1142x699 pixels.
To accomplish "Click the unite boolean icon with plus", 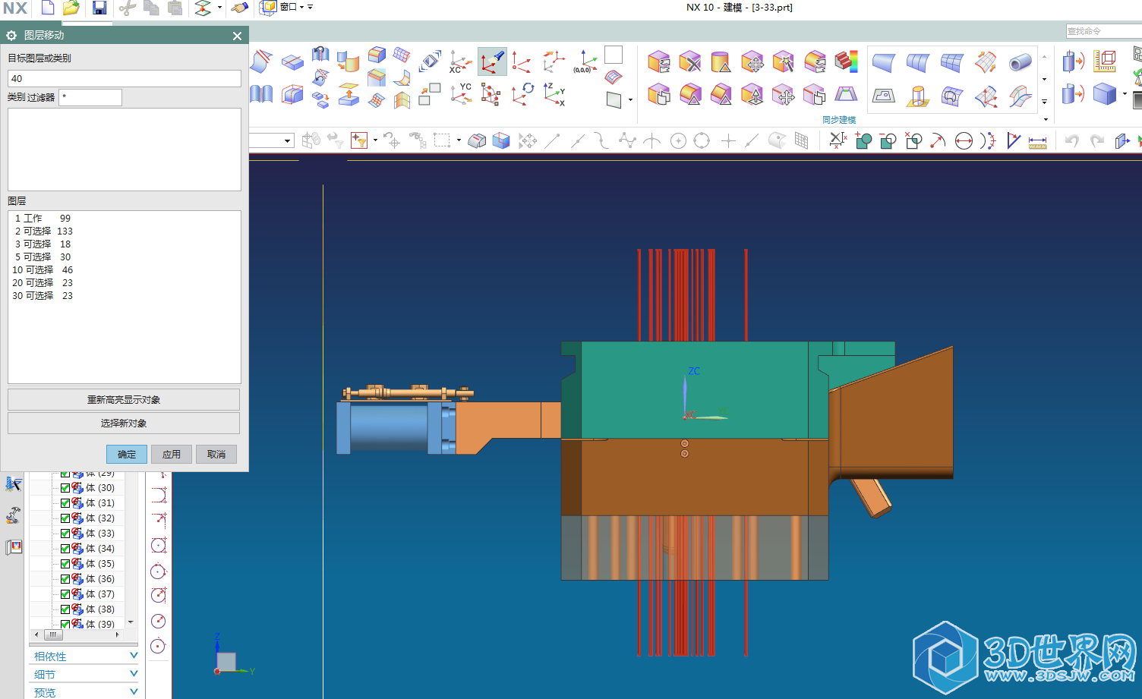I will (863, 141).
